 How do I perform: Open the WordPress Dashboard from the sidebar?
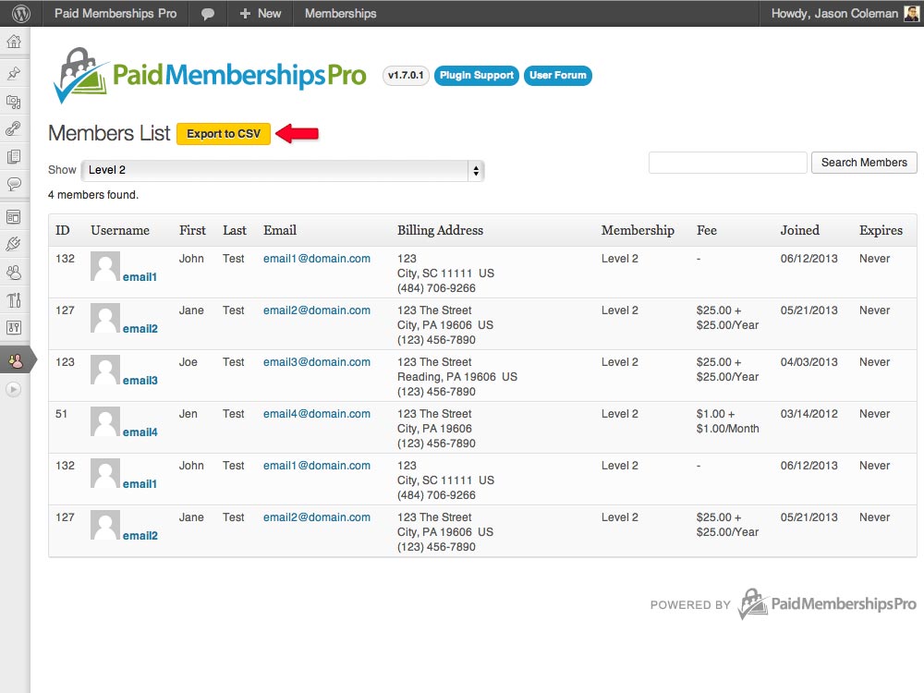point(14,42)
